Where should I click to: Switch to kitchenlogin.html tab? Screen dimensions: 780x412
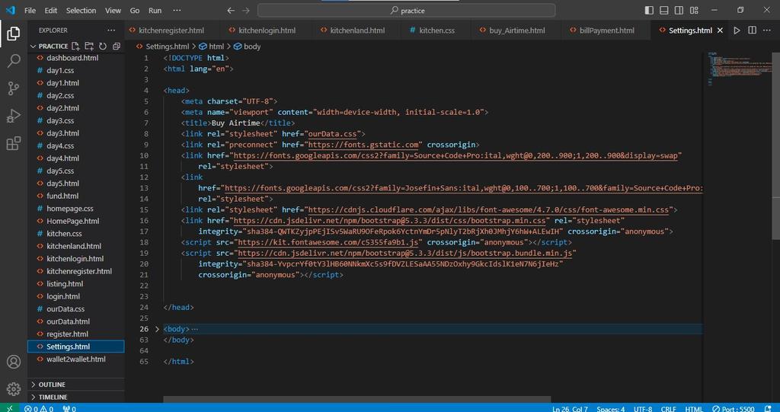click(x=267, y=30)
